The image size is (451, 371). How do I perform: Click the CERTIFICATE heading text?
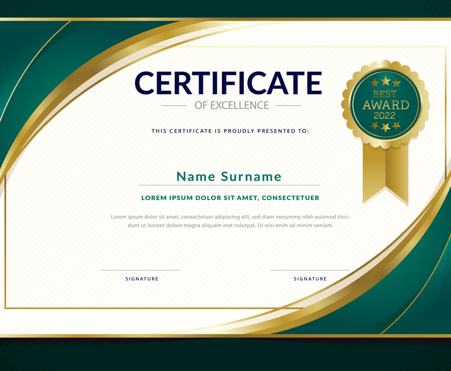[x=228, y=83]
